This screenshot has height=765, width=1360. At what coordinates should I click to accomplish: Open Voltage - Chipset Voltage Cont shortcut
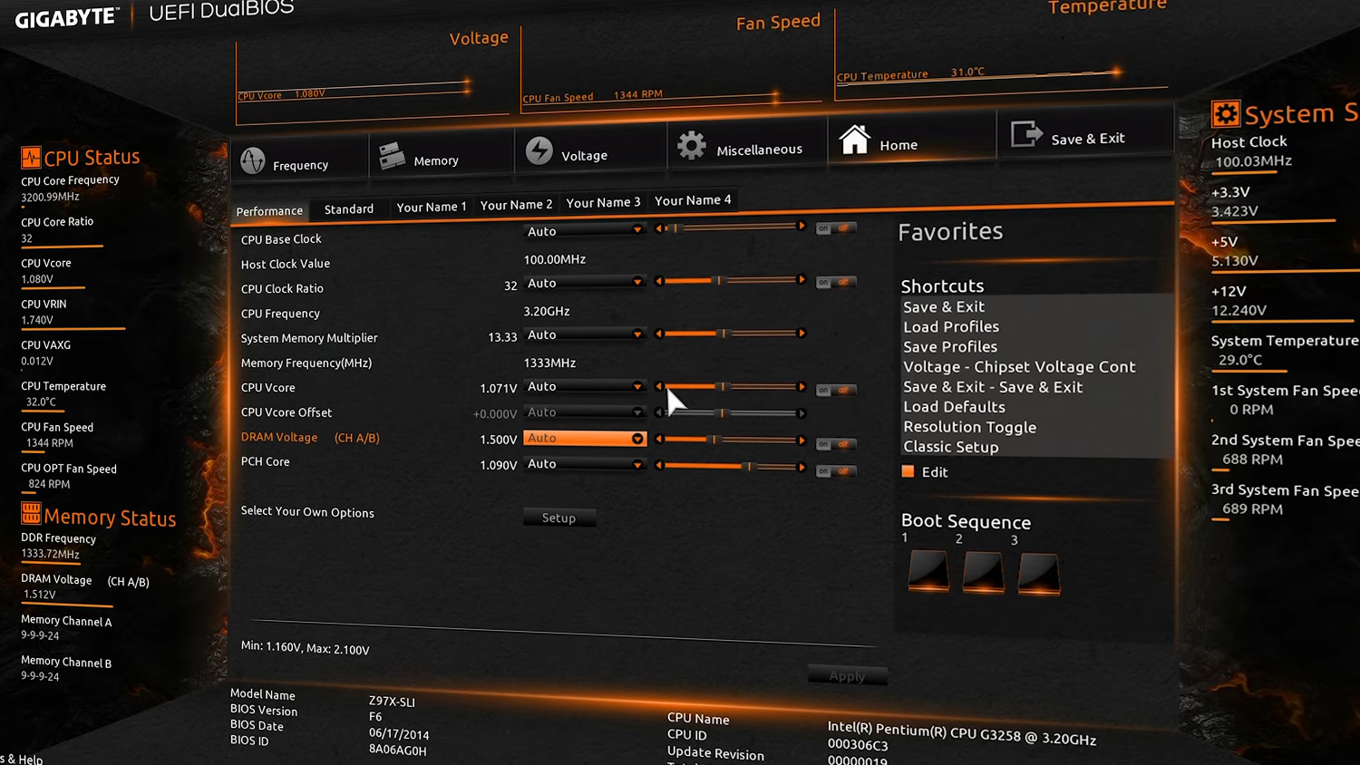click(1019, 366)
